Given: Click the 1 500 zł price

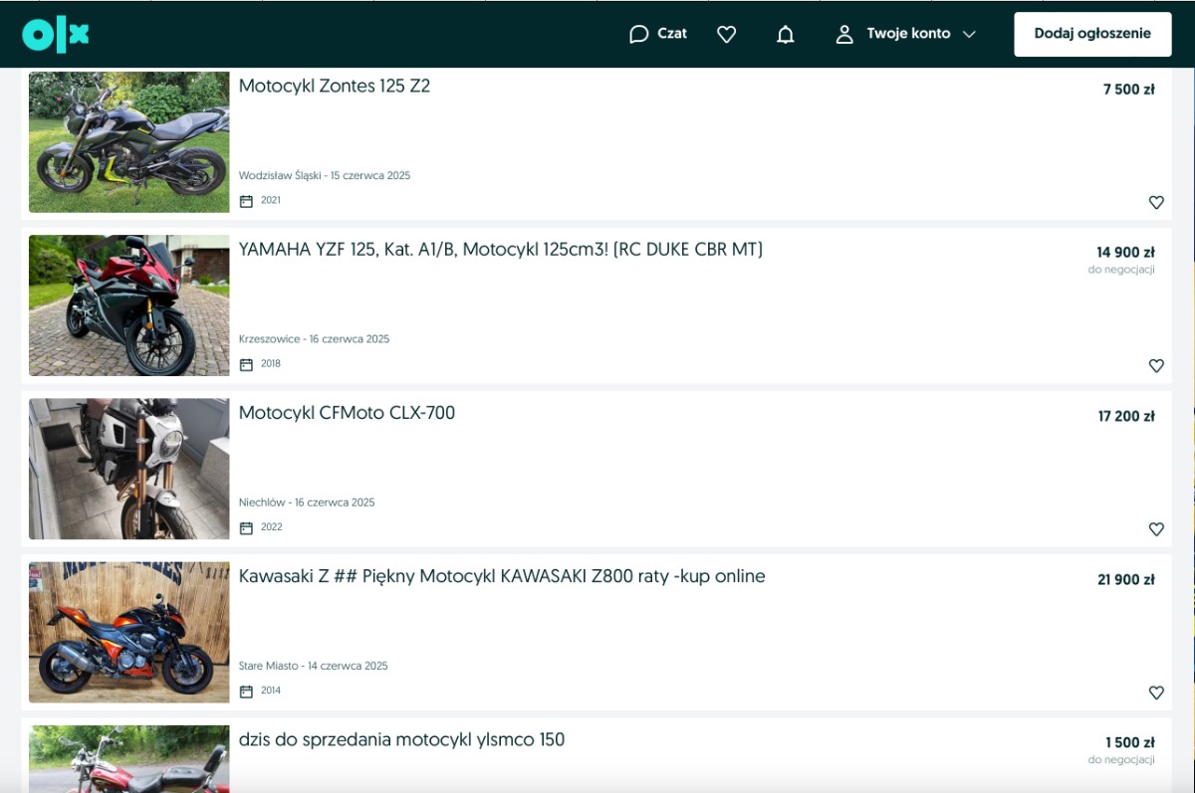Looking at the screenshot, I should pos(1130,742).
